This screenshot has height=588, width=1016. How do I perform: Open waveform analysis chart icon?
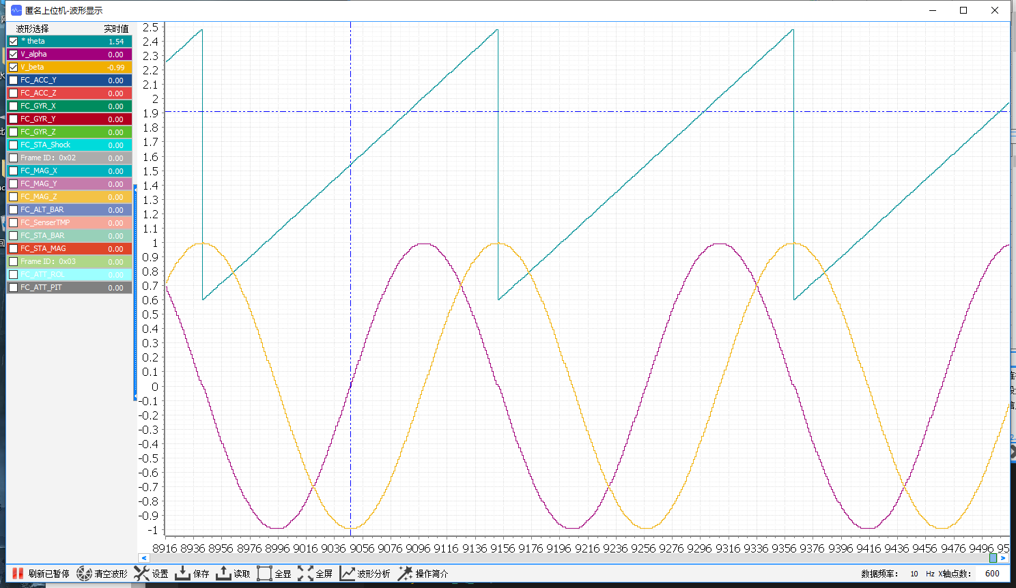point(347,574)
